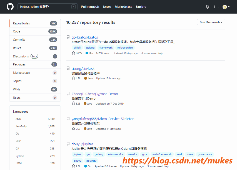
Task: Select Wikis filter in sidebar
Action: [x=35, y=89]
